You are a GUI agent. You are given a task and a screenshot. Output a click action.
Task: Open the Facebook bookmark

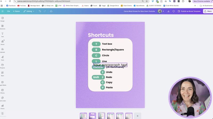11,6
